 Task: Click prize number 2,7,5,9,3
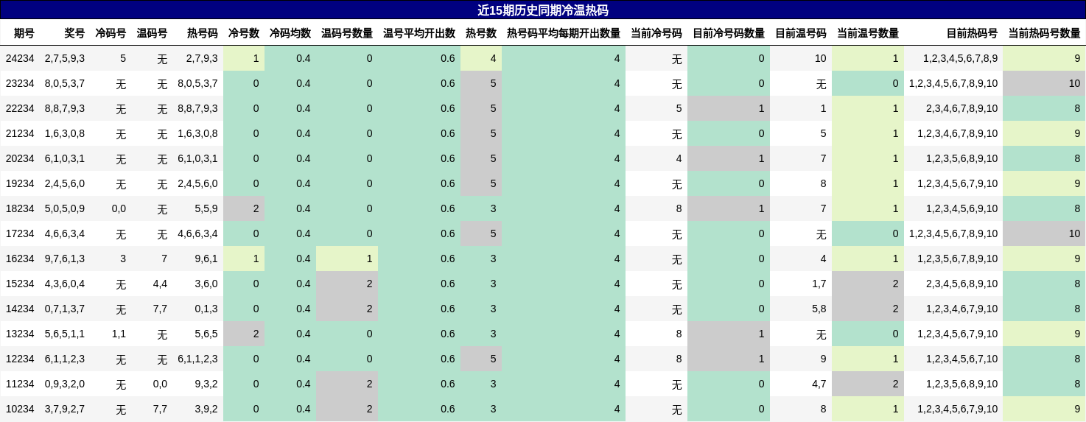[x=65, y=58]
